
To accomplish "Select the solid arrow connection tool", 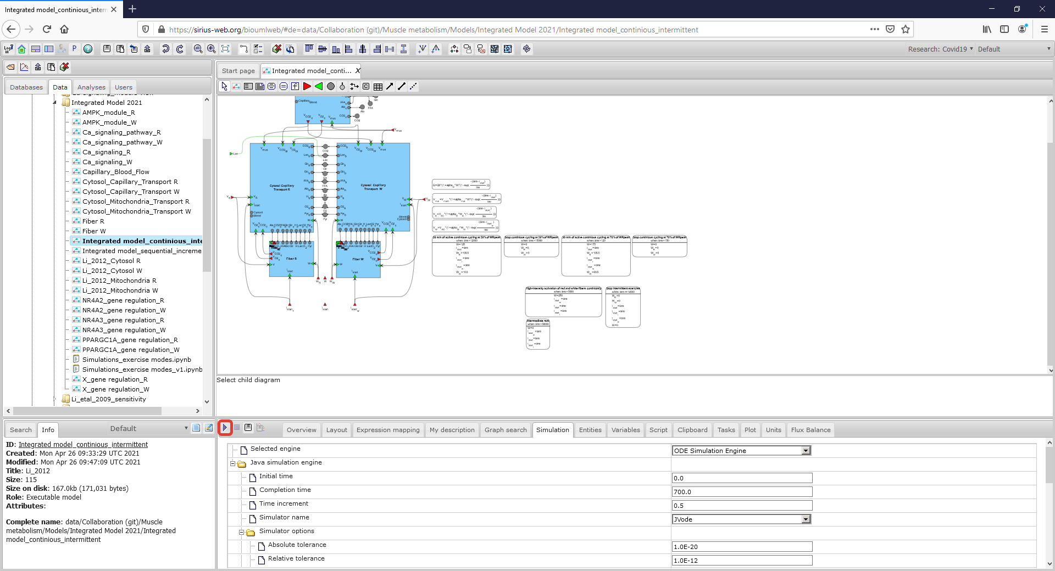I will (390, 86).
